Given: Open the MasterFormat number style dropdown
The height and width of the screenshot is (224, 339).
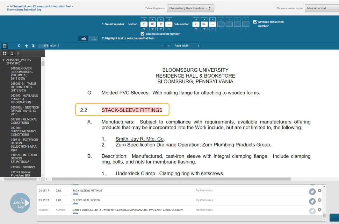Looking at the screenshot, I should pos(321,8).
